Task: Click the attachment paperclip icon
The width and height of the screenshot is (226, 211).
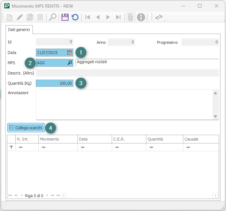Action: (x=130, y=17)
